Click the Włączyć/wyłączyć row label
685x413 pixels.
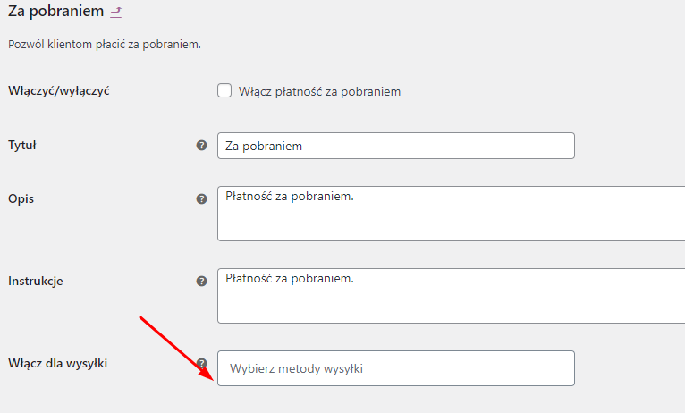coord(58,91)
